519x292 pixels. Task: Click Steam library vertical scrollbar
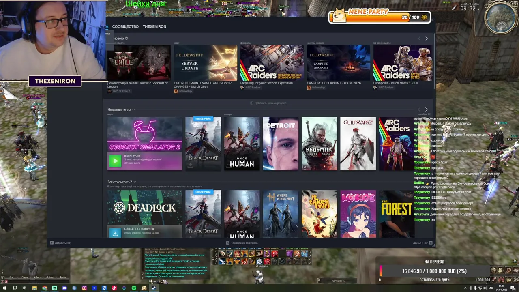tap(435, 61)
